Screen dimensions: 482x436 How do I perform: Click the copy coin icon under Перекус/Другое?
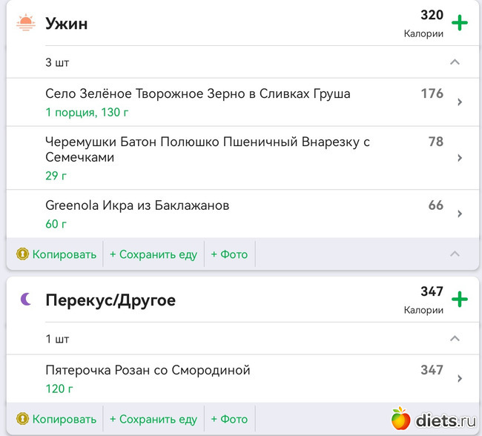click(22, 419)
